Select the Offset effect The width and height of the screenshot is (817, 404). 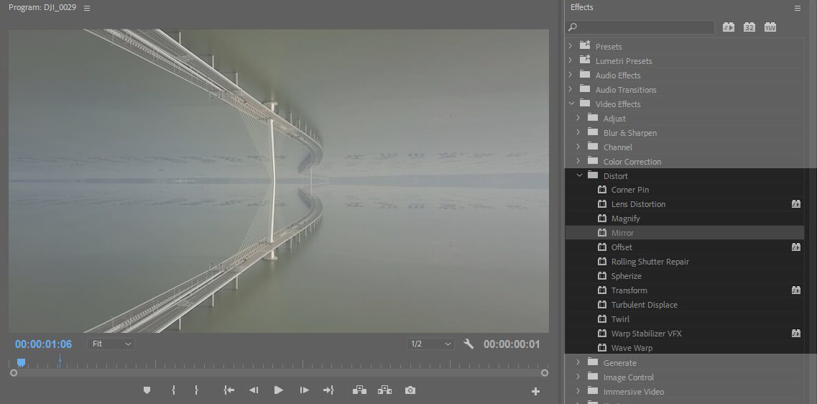[622, 247]
